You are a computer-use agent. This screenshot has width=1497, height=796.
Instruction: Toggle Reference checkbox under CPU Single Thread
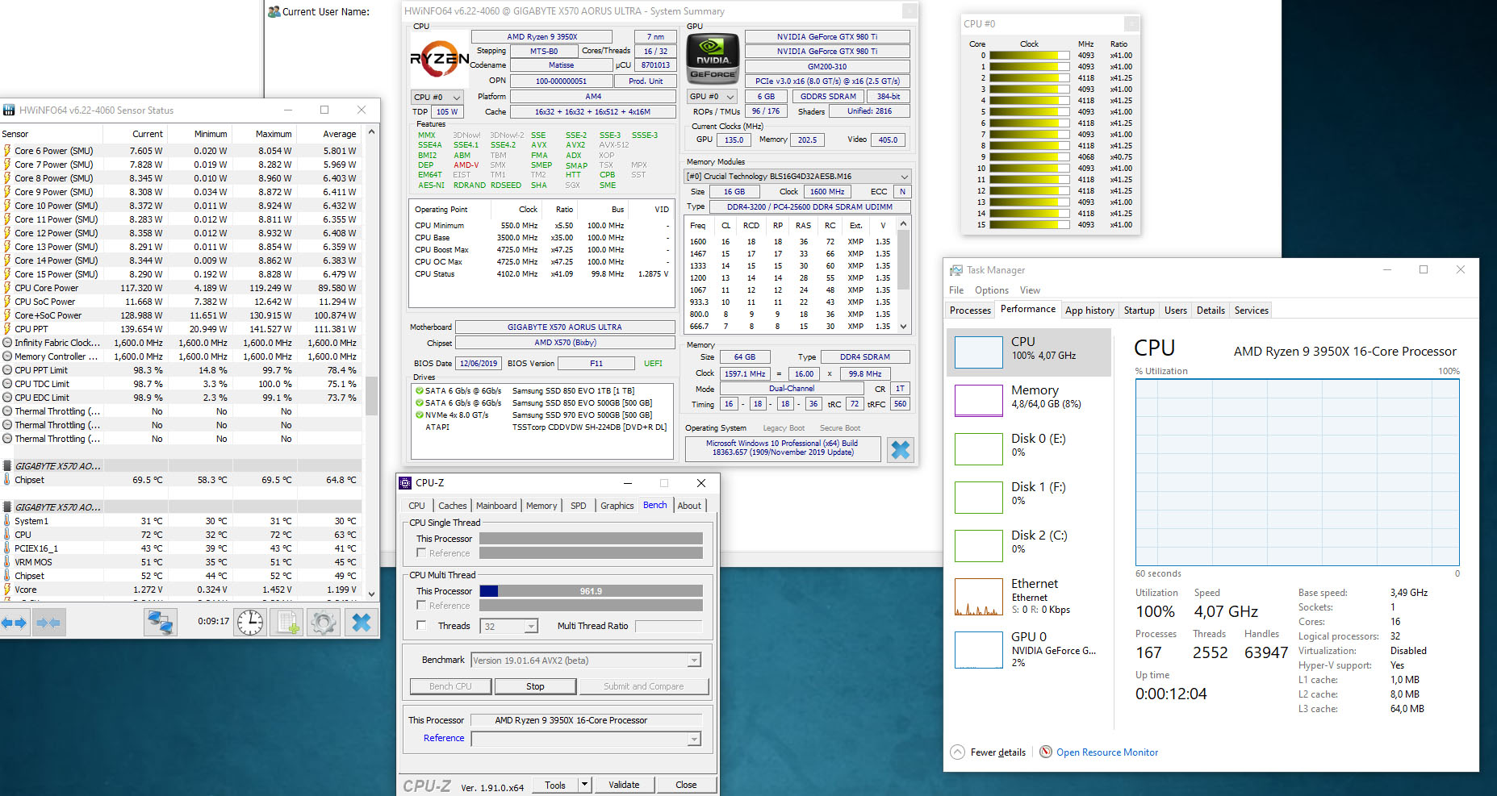pyautogui.click(x=421, y=552)
